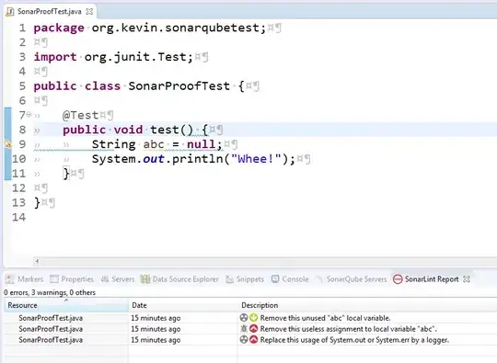
Task: Select the unused "abc" local variable issue
Action: [x=250, y=318]
